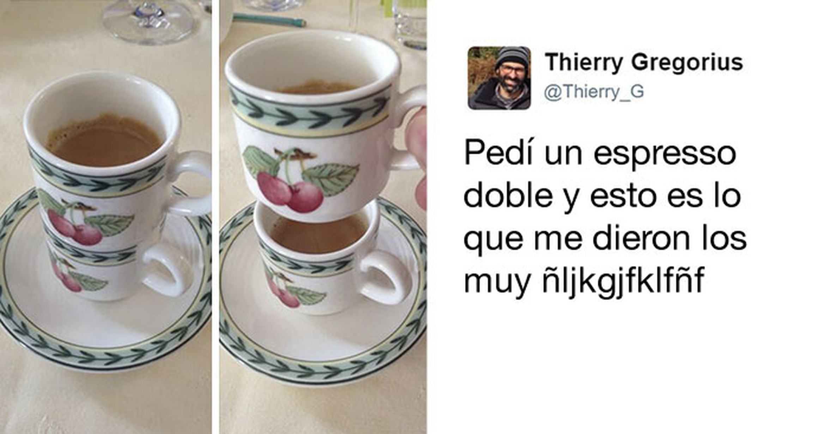Open Thierry Gregorius's profile avatar
The width and height of the screenshot is (829, 434).
point(499,78)
